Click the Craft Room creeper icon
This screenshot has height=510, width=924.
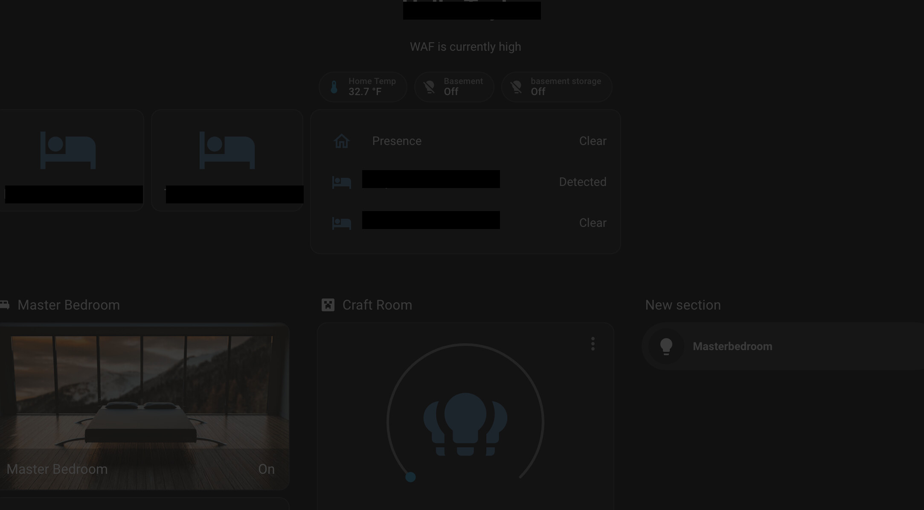328,305
